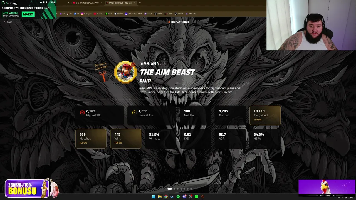Close the KOSMOSI SZALEŃSTWO YouTube tab
Screen dimensions: 356x200
[x=102, y=3]
